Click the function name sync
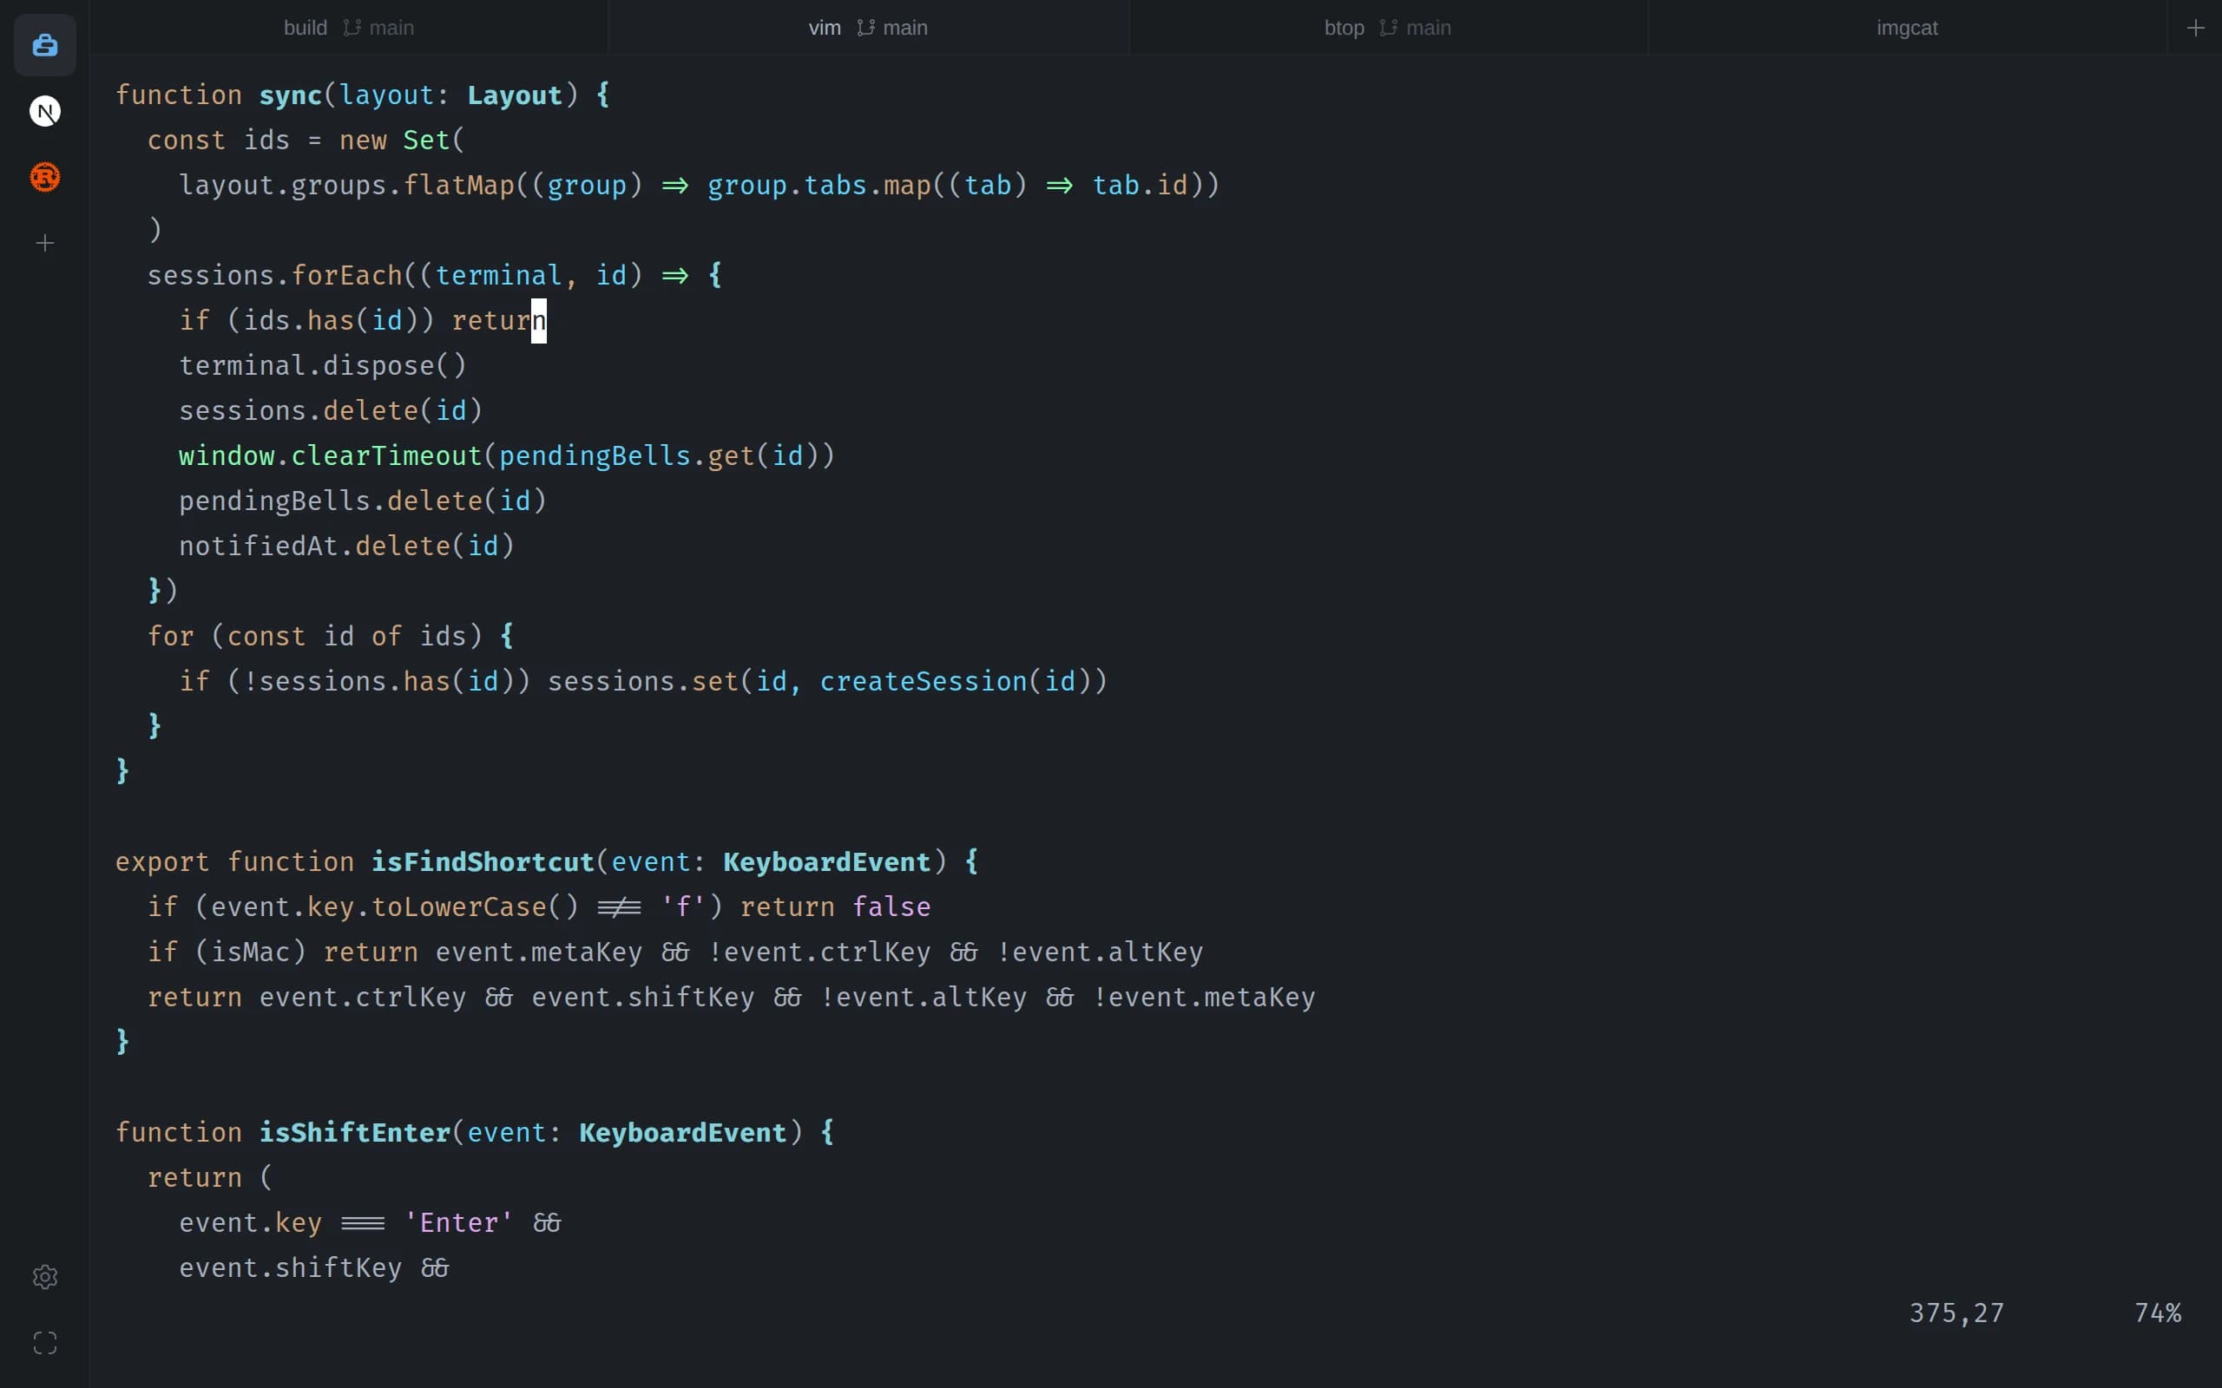Screen dimensions: 2222x1388 [290, 95]
